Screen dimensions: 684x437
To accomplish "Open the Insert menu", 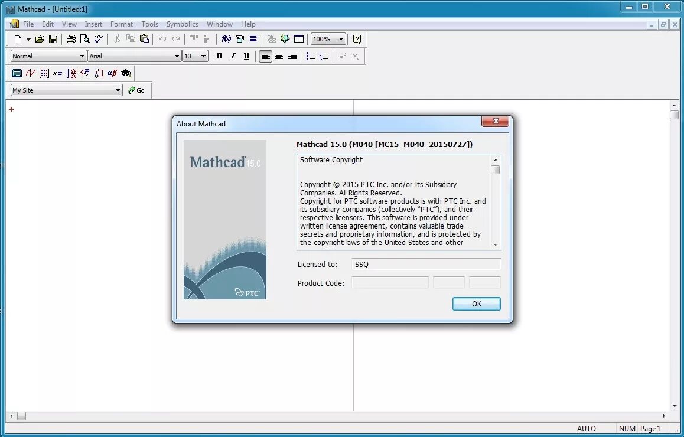I will coord(93,24).
